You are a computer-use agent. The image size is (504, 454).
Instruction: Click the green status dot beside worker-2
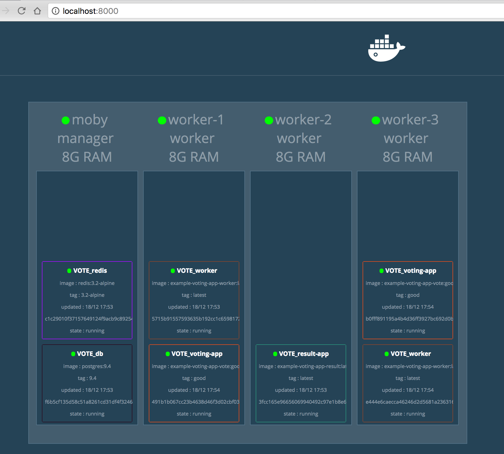(x=269, y=120)
